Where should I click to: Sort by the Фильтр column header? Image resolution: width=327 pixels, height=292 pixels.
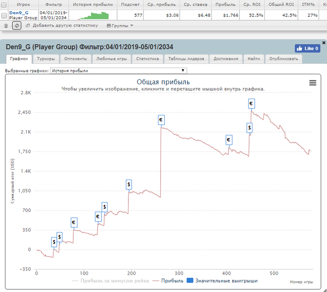[x=54, y=5]
